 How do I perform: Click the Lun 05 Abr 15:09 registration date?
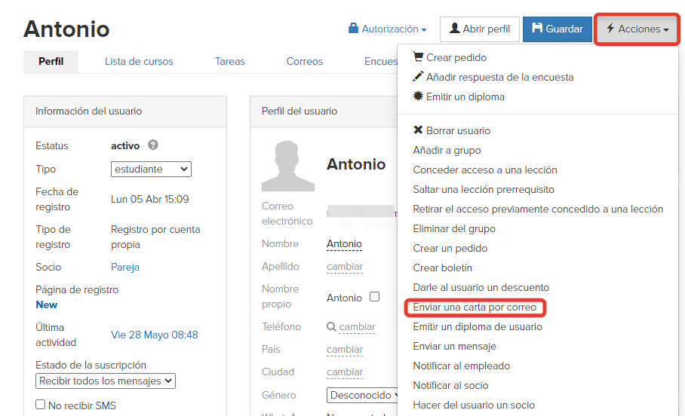tap(150, 200)
